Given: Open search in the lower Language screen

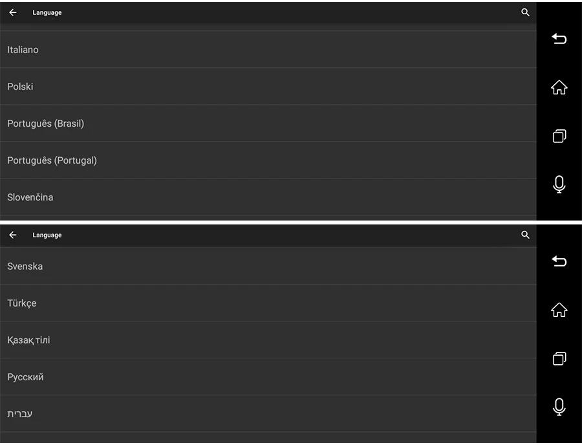Looking at the screenshot, I should click(x=525, y=235).
